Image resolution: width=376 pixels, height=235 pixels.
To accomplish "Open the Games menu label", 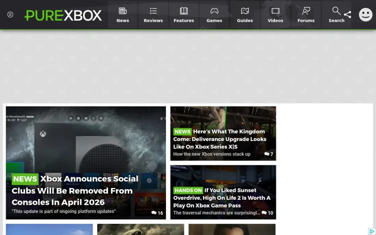I will point(214,21).
